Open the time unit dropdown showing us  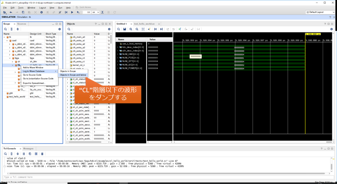point(95,12)
